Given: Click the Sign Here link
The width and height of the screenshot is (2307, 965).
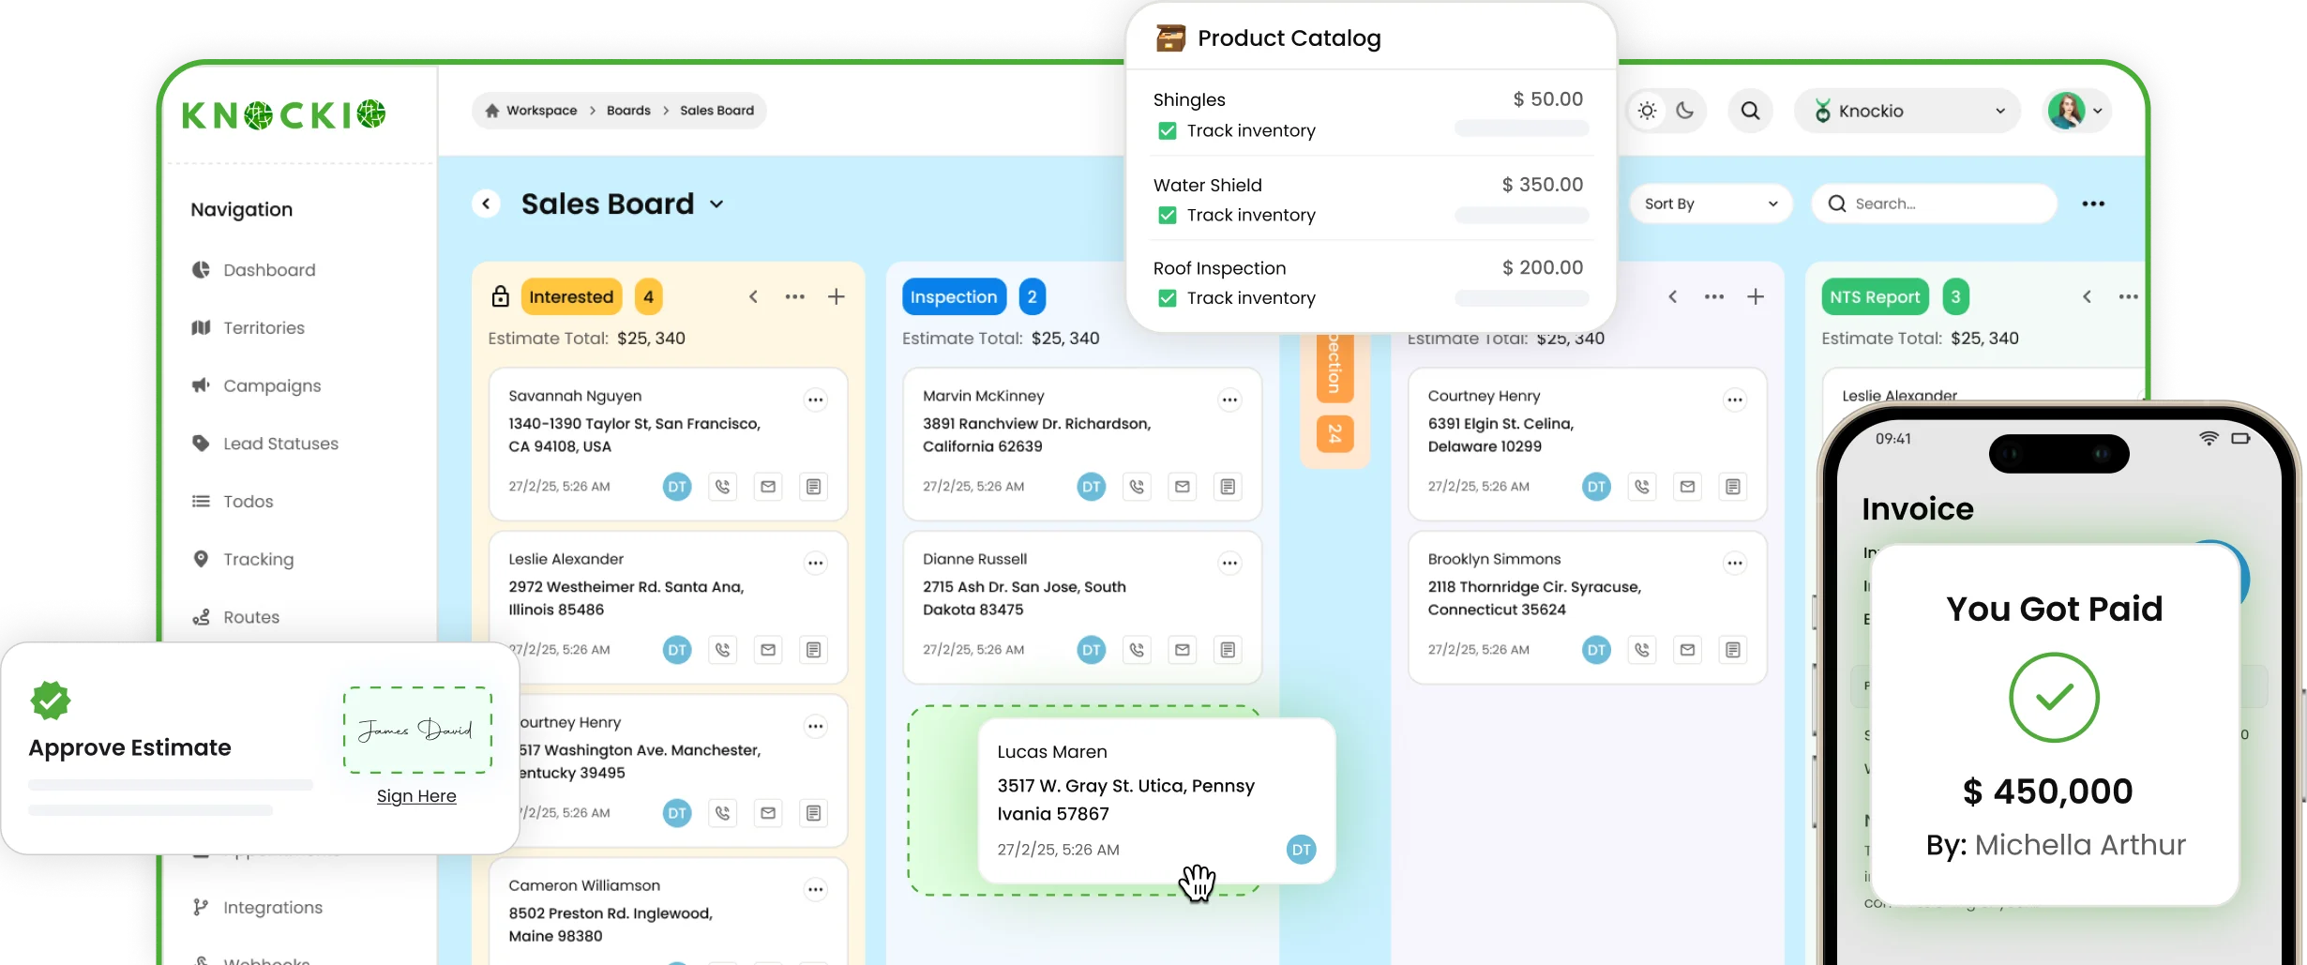Looking at the screenshot, I should coord(416,796).
